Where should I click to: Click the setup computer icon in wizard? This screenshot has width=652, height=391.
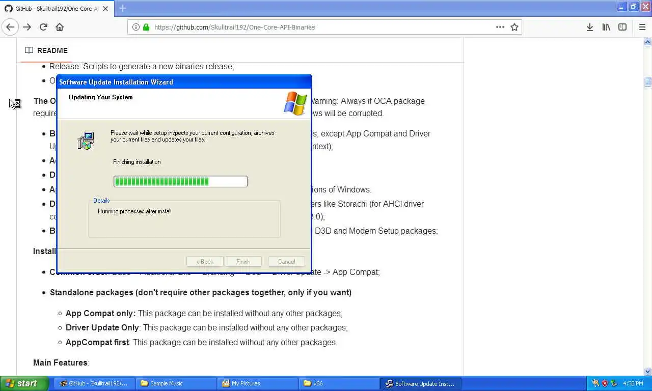tap(86, 141)
